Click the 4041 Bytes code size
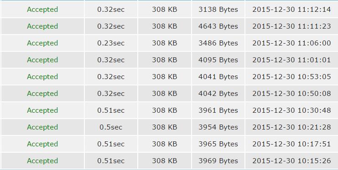 (x=218, y=76)
